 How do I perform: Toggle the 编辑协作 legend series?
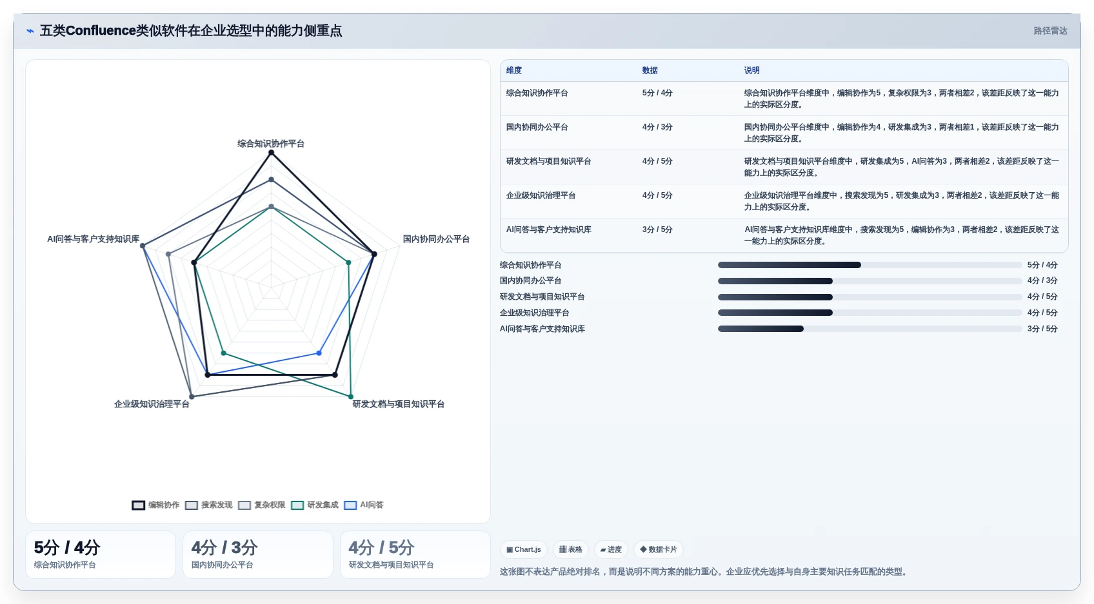tap(155, 505)
